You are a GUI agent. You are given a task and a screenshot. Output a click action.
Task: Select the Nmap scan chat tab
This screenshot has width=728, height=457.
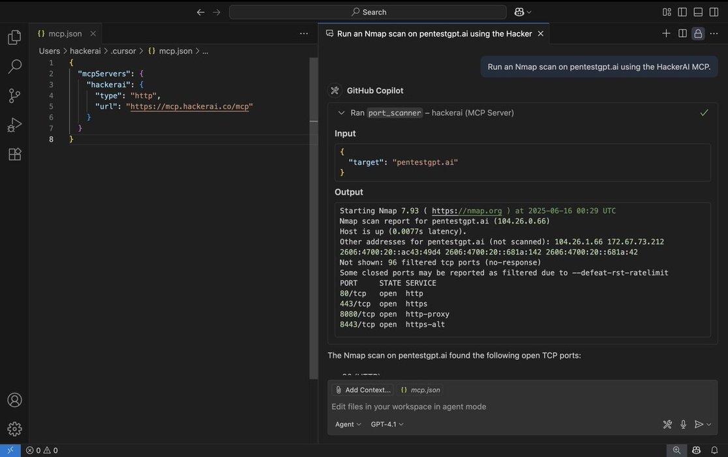[x=434, y=33]
